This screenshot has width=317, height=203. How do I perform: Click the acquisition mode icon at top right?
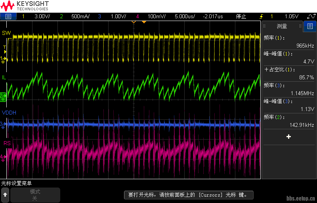(x=311, y=16)
